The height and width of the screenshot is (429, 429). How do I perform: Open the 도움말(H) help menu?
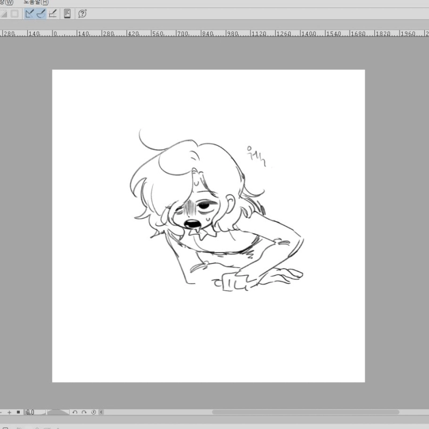tap(35, 2)
